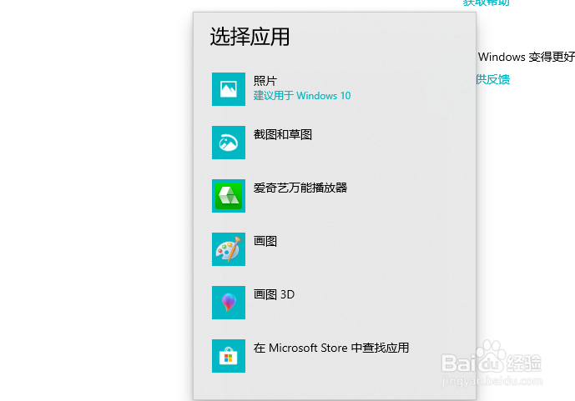Select the Photos (照片) app icon

[x=229, y=89]
